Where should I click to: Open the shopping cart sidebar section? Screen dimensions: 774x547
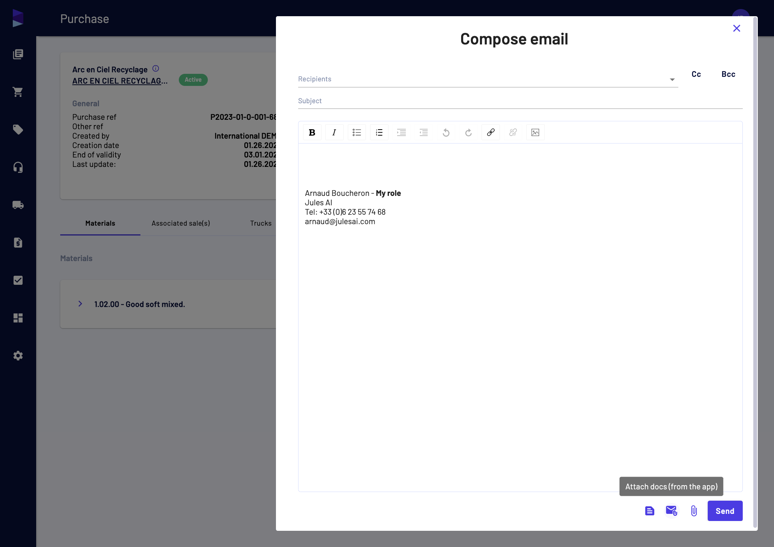[18, 92]
